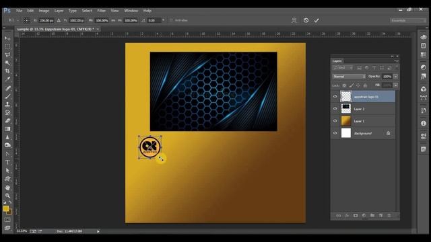
Task: Delete layer trash button
Action: coord(389,216)
